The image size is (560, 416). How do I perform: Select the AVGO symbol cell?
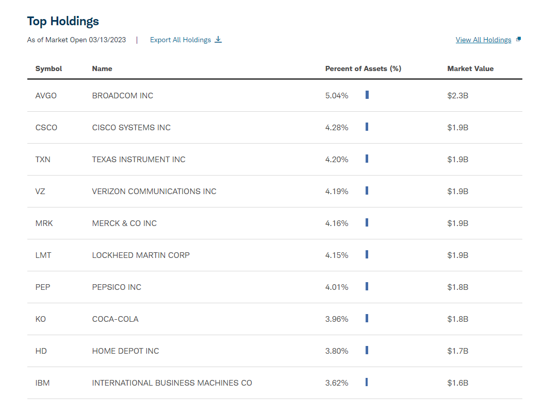pyautogui.click(x=46, y=96)
